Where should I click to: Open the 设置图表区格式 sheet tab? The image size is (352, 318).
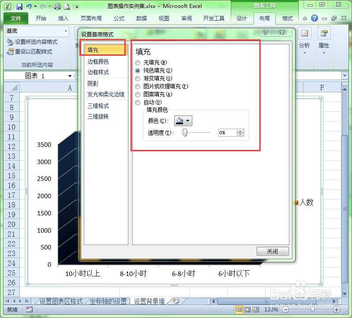pos(61,301)
